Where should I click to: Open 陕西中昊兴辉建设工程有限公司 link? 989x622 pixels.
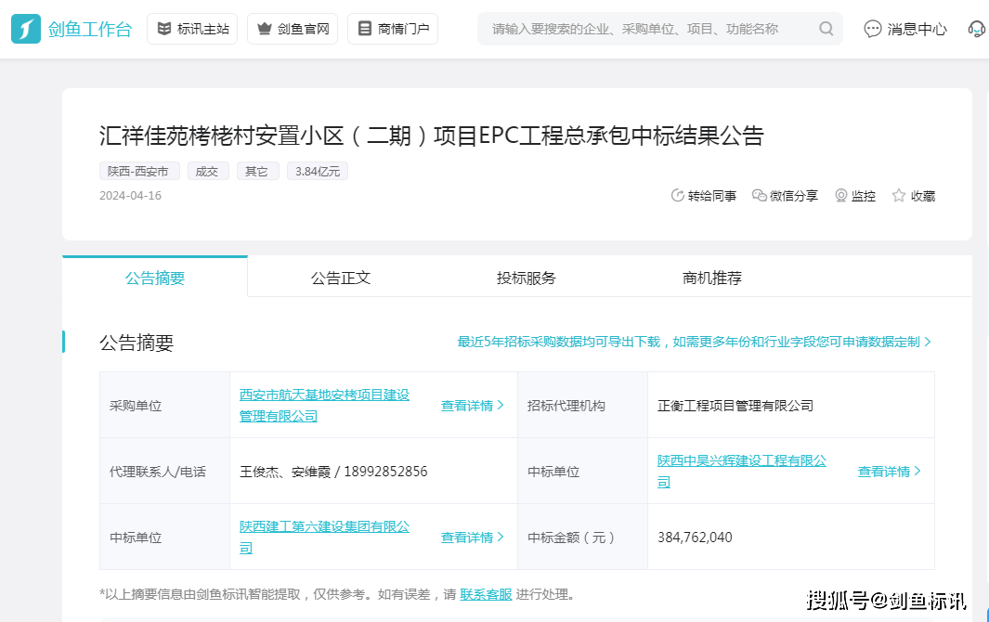742,472
